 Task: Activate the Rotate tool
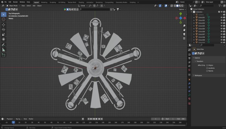tap(4, 29)
